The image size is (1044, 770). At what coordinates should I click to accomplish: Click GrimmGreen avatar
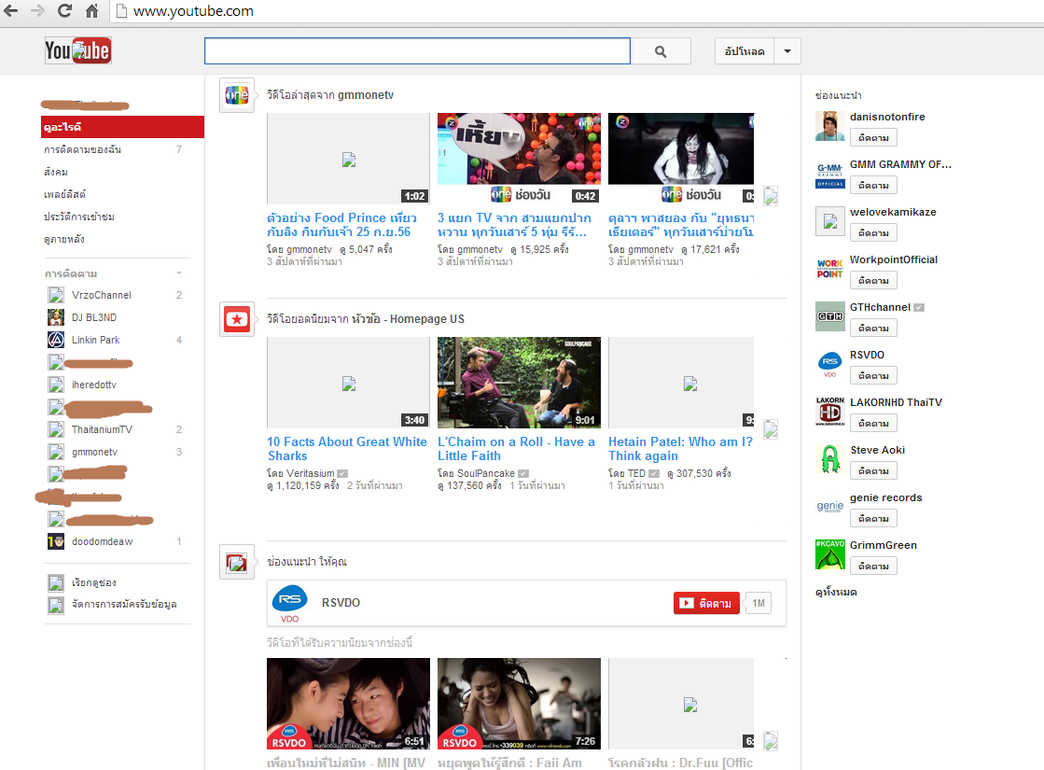click(x=830, y=554)
